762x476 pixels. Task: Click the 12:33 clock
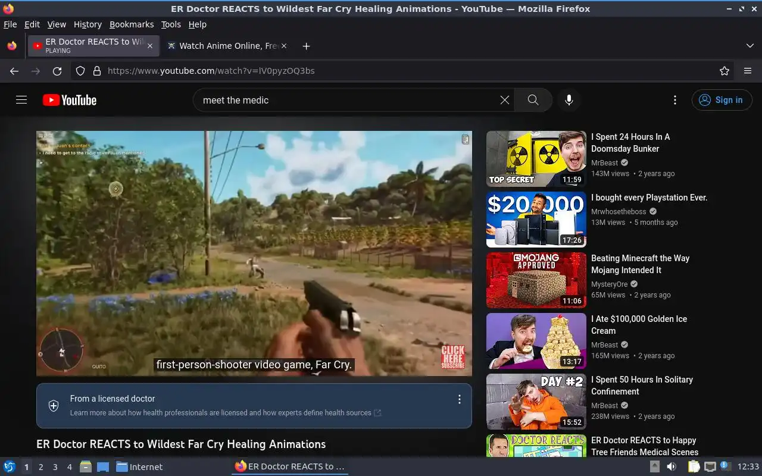(748, 467)
